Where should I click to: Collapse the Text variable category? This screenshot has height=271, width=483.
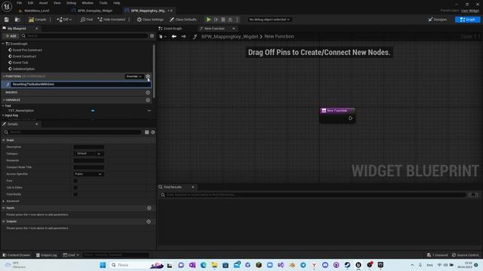click(x=3, y=105)
